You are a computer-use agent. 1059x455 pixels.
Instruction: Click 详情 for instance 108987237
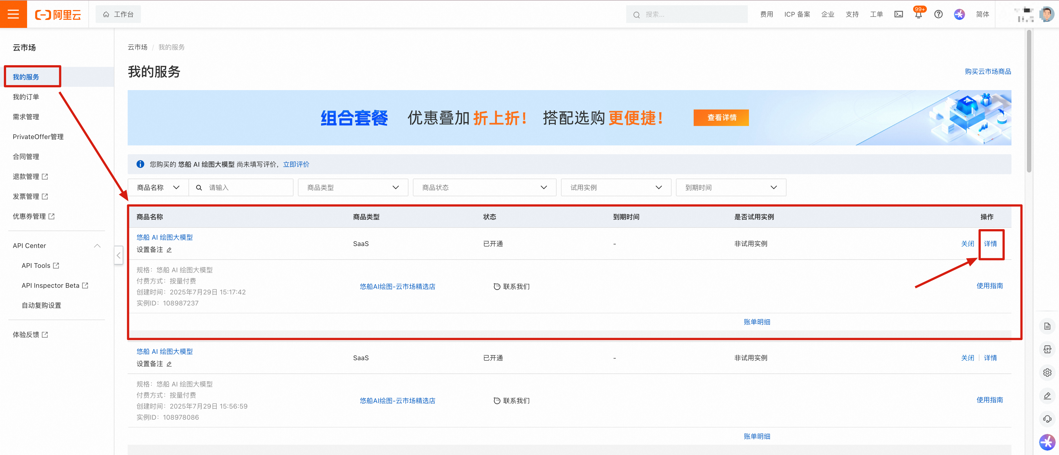tap(990, 244)
